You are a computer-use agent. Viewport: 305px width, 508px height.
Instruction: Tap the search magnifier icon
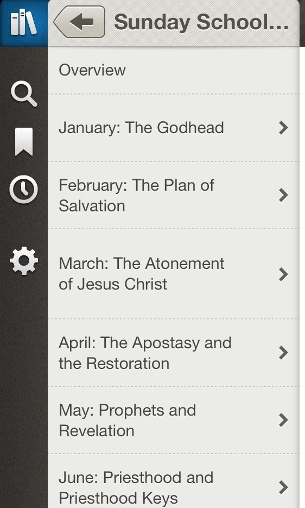pos(24,93)
